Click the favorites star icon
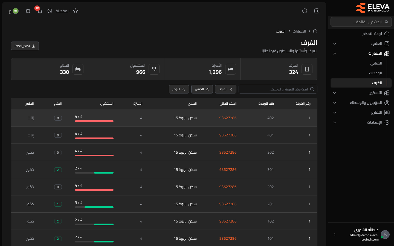Image resolution: width=394 pixels, height=246 pixels. 76,11
